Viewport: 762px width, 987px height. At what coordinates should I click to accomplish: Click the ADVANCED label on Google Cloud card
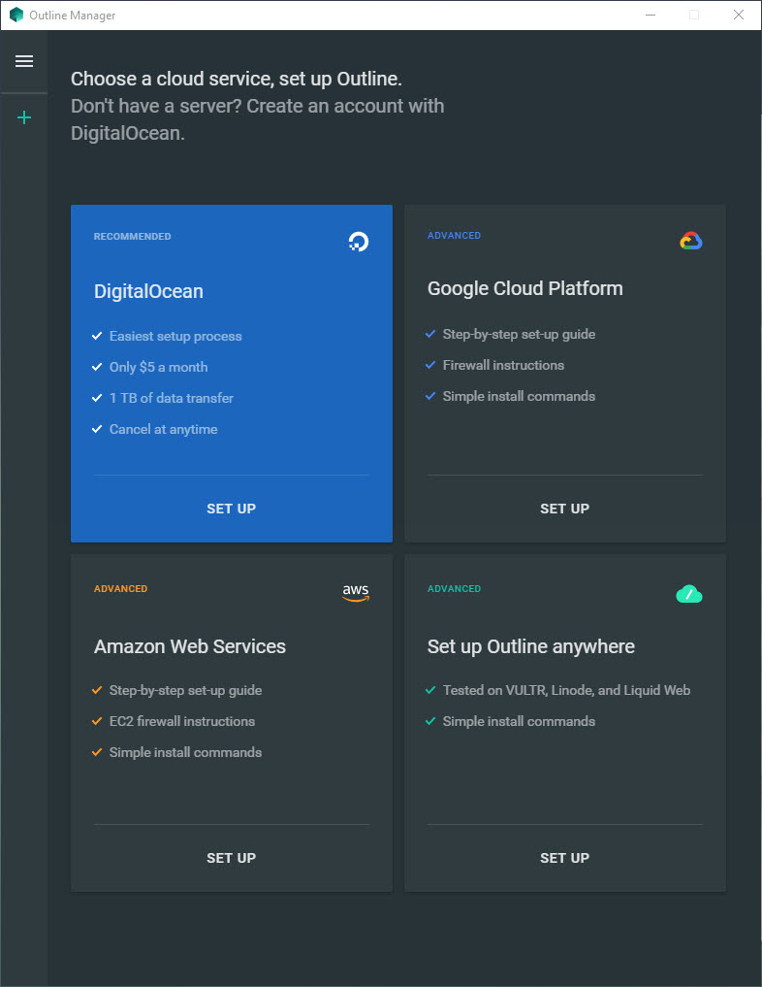tap(454, 236)
